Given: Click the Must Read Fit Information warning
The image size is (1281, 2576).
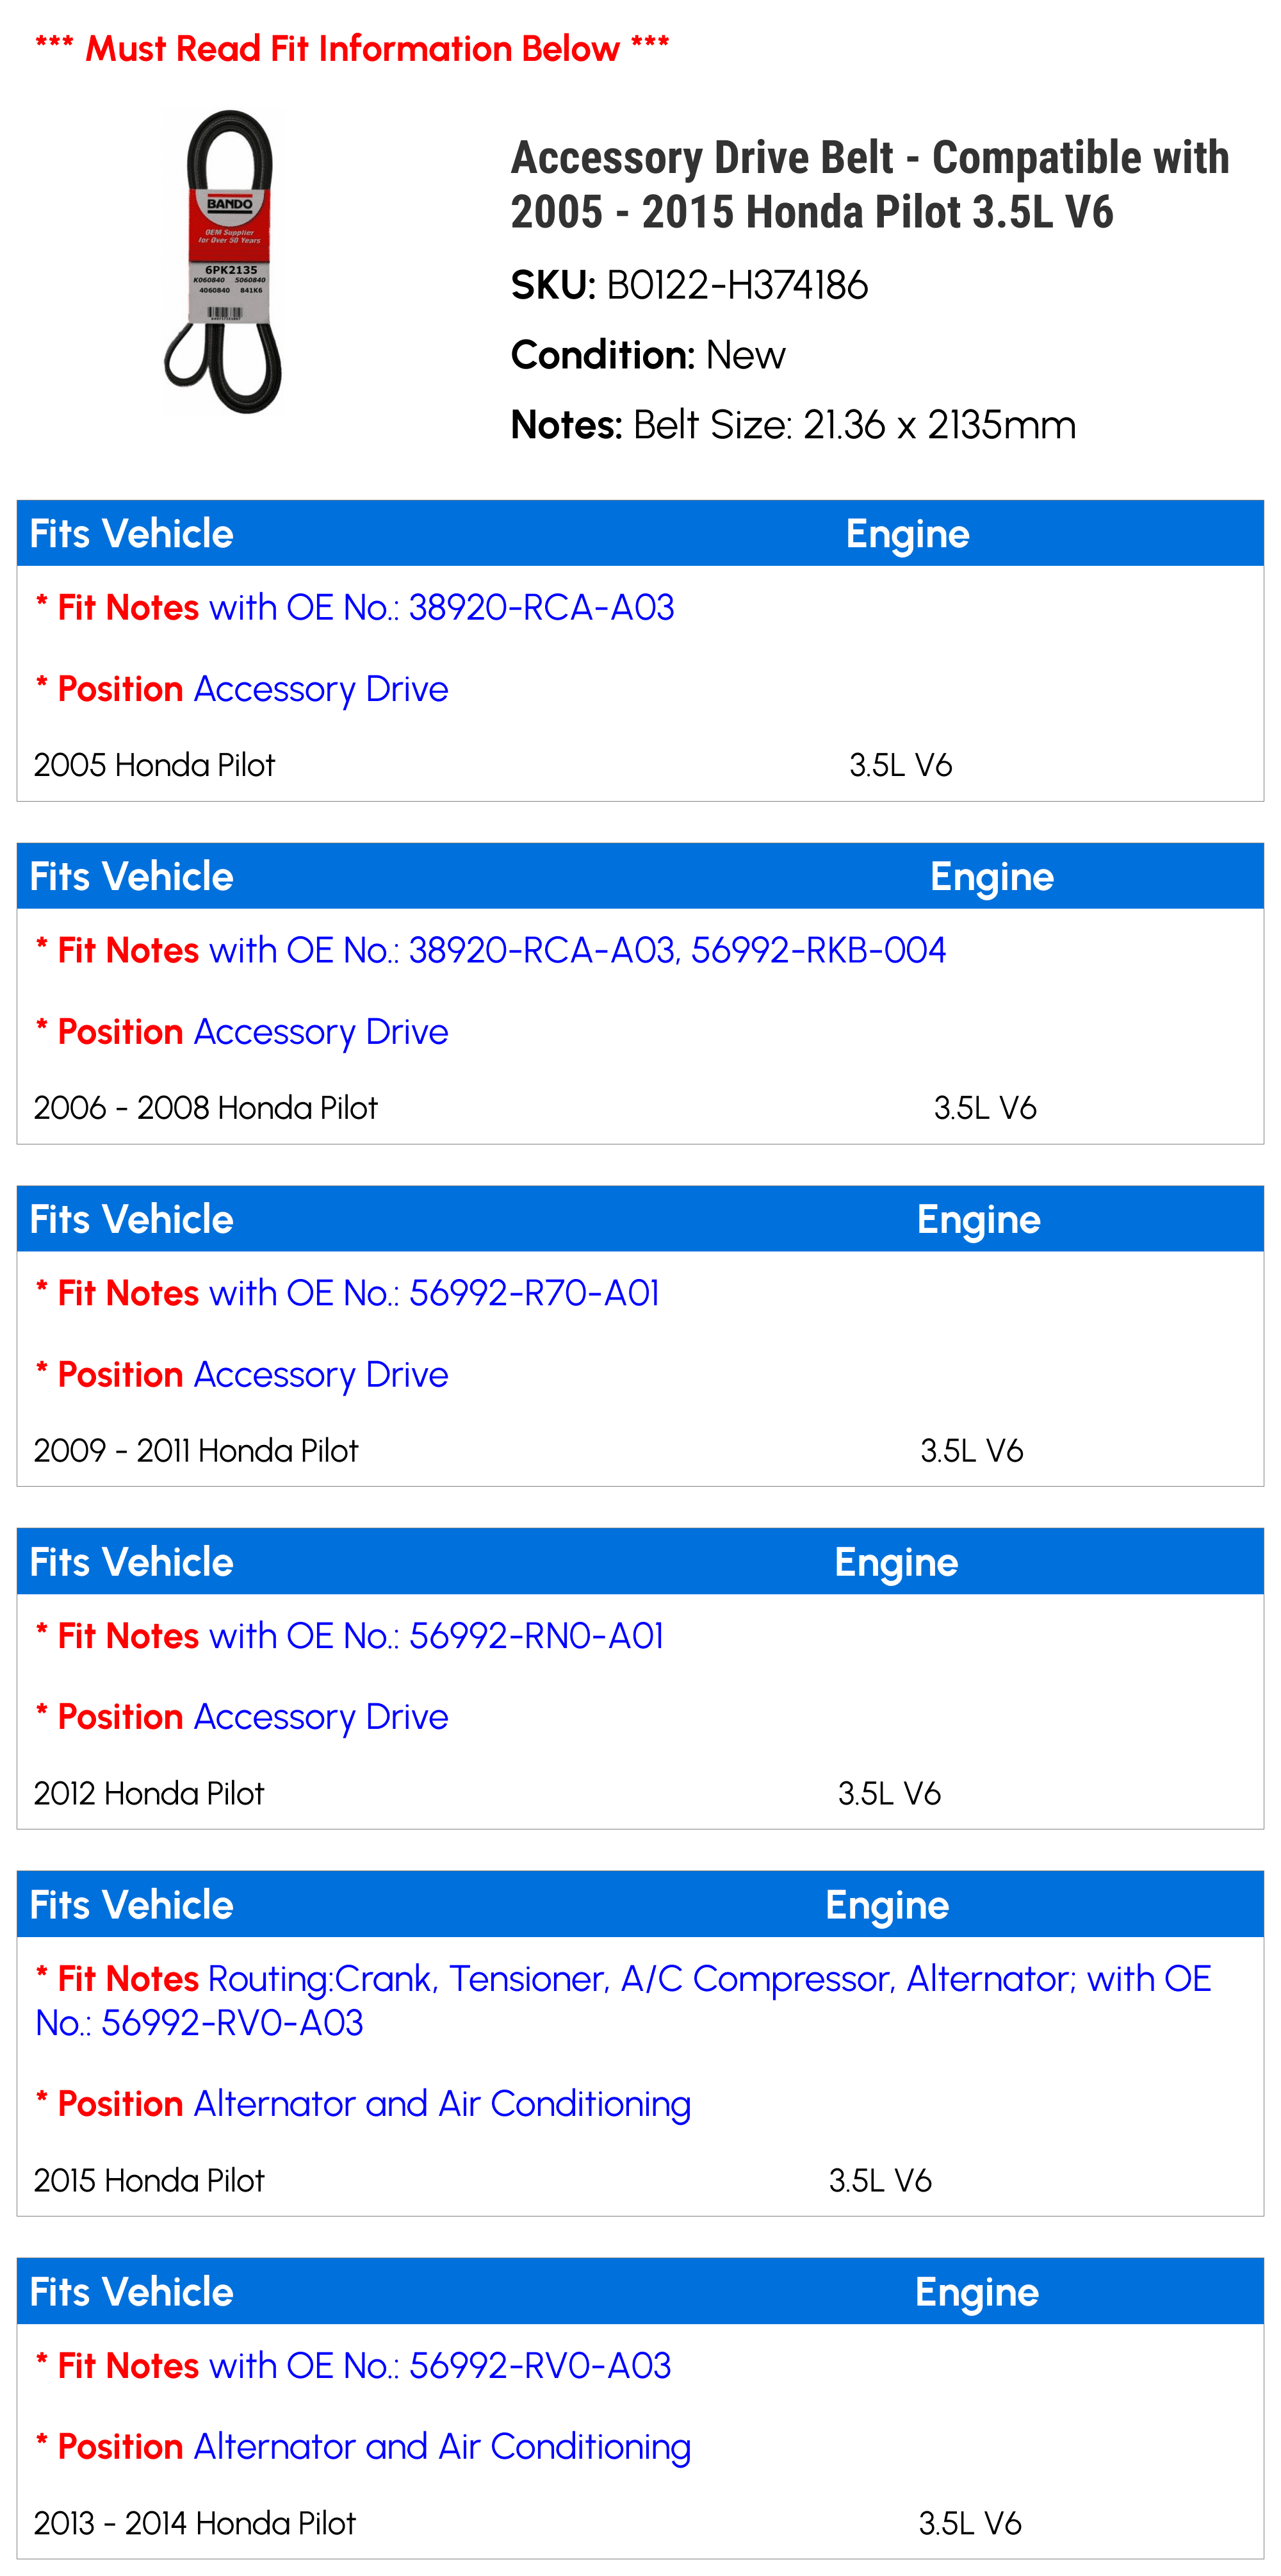Looking at the screenshot, I should [x=352, y=48].
